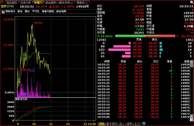Screen dimensions: 194x126
Task: Select ask price 28.40 in order book
Action: pyautogui.click(x=153, y=56)
